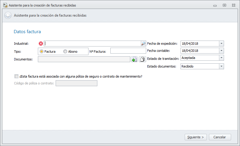Click the magnifier search icon for Industrial
240x146 pixels.
click(143, 44)
